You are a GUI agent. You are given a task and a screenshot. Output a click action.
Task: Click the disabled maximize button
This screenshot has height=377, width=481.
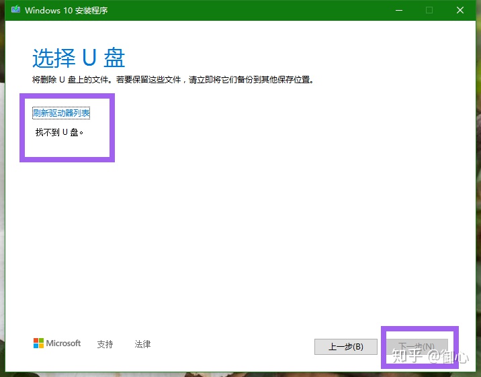[x=429, y=11]
